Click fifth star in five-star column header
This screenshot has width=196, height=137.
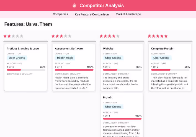[166, 36]
